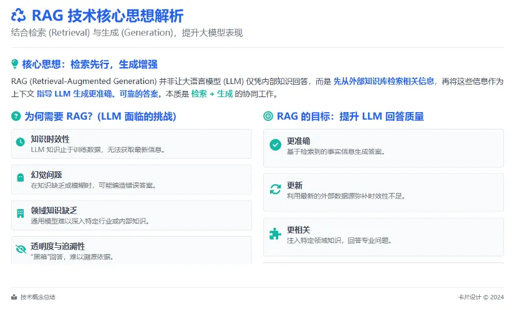The image size is (519, 310).
Task: Click the 卡片设计 © 2024 footer text
Action: 481,297
